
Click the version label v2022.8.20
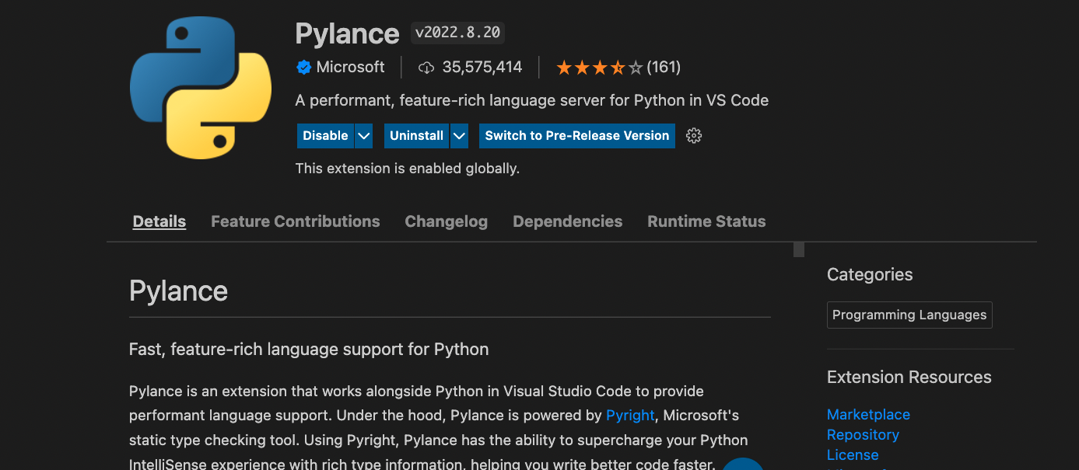458,33
